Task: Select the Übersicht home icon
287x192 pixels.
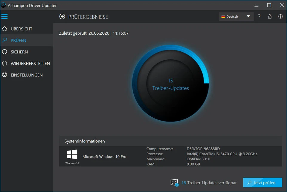Action: (x=4, y=29)
